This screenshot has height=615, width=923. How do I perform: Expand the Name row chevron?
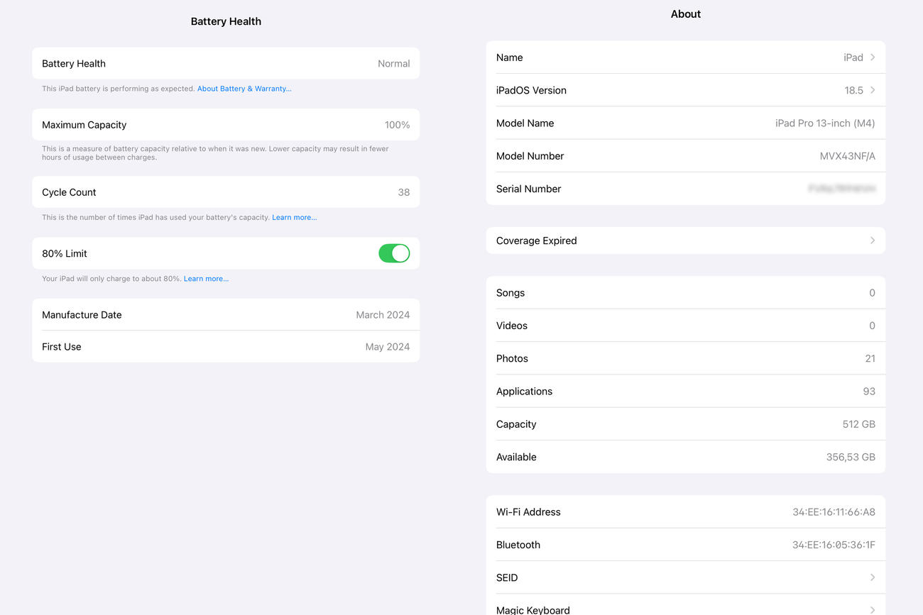(873, 57)
